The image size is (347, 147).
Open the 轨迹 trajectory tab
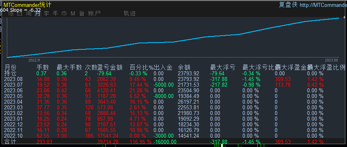130,13
